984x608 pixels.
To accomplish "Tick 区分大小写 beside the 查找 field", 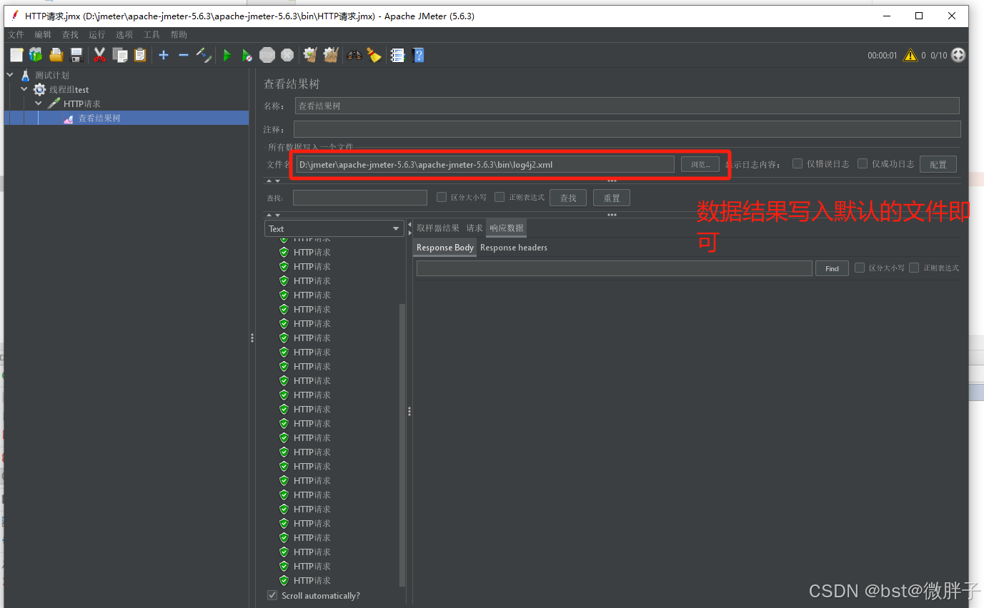I will 442,197.
